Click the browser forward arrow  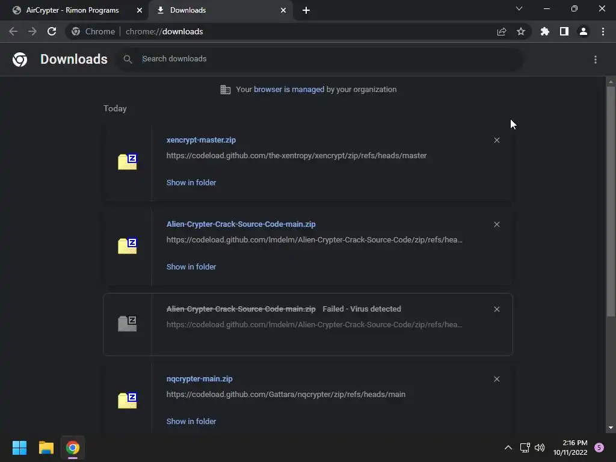(32, 31)
